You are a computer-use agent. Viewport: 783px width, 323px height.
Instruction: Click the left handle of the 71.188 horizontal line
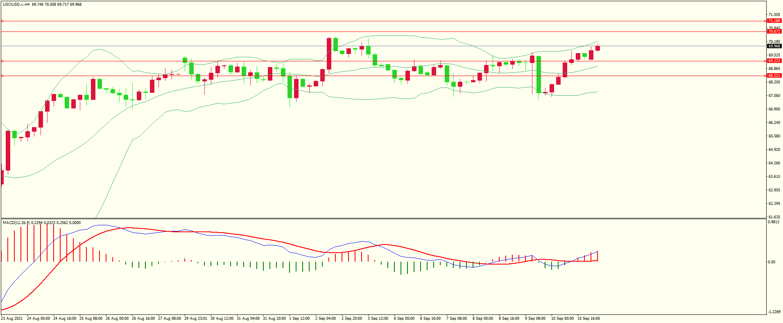point(2,21)
